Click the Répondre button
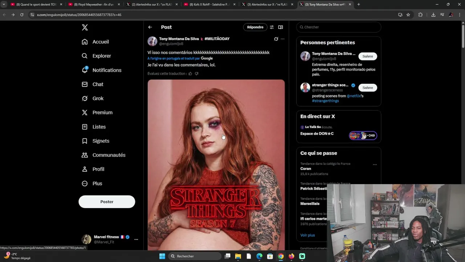Image resolution: width=465 pixels, height=262 pixels. tap(255, 27)
